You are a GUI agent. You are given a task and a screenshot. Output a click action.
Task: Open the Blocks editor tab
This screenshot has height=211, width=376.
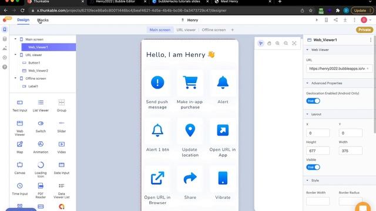[43, 20]
